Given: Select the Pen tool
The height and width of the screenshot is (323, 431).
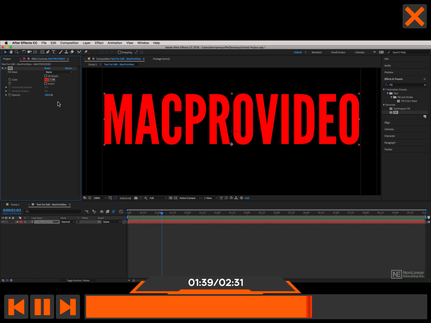Looking at the screenshot, I should (48, 52).
